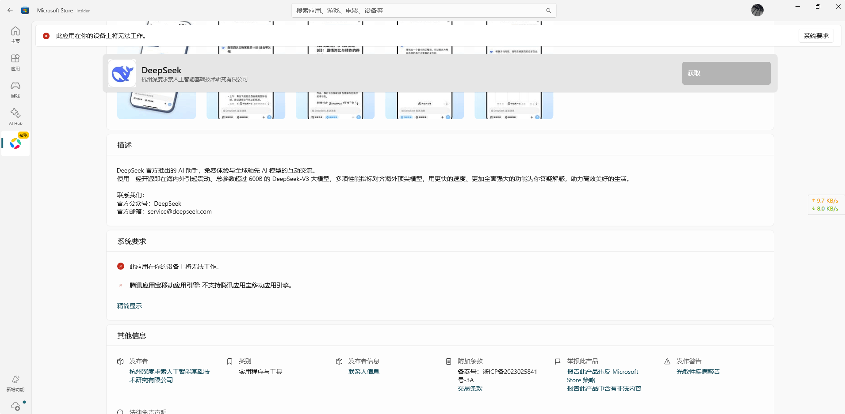Click the 官方公众号: DeepSeek line
The height and width of the screenshot is (414, 845).
149,203
